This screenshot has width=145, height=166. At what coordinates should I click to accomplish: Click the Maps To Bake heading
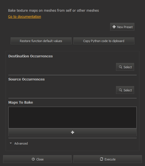[21, 102]
